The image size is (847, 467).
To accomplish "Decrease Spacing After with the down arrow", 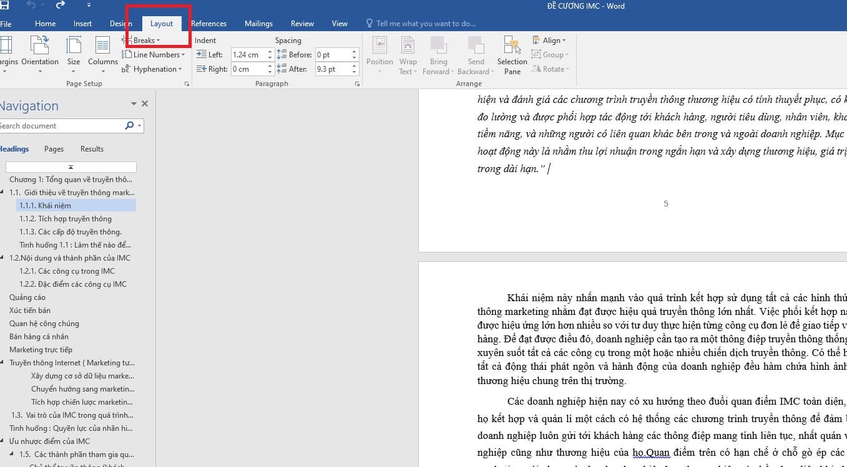I will pyautogui.click(x=355, y=72).
